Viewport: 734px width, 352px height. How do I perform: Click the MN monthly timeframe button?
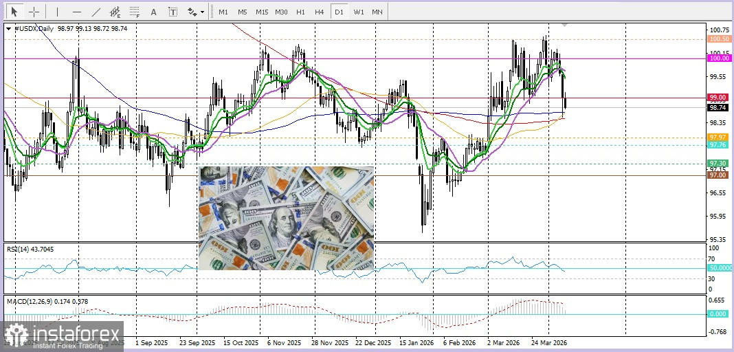click(x=377, y=12)
